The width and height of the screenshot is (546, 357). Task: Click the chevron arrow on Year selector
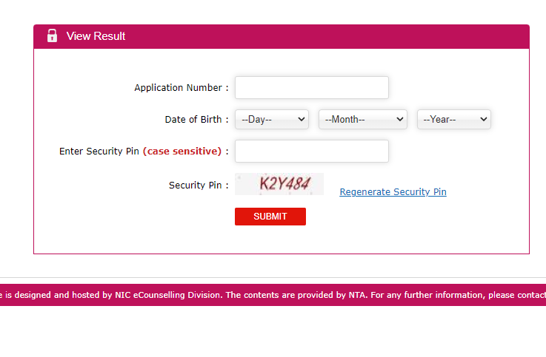click(x=484, y=119)
